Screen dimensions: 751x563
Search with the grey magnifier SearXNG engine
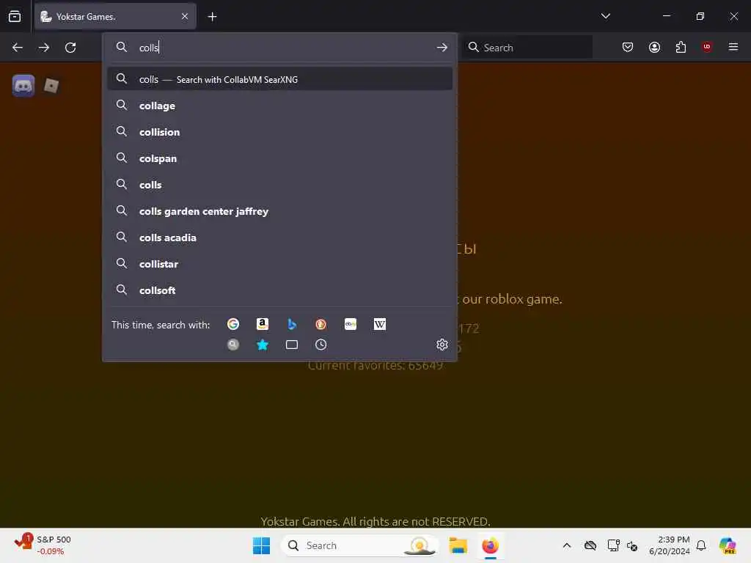[x=233, y=345]
